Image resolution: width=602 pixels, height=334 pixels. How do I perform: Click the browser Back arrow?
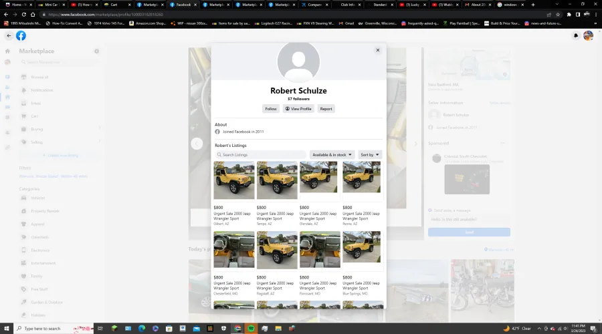(6, 15)
